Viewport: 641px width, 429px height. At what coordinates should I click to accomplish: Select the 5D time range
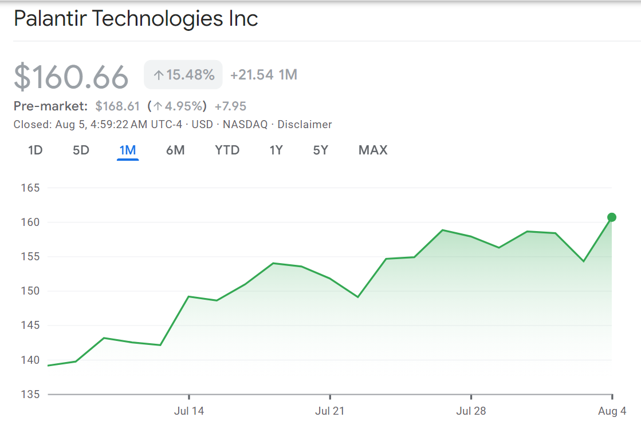(81, 150)
